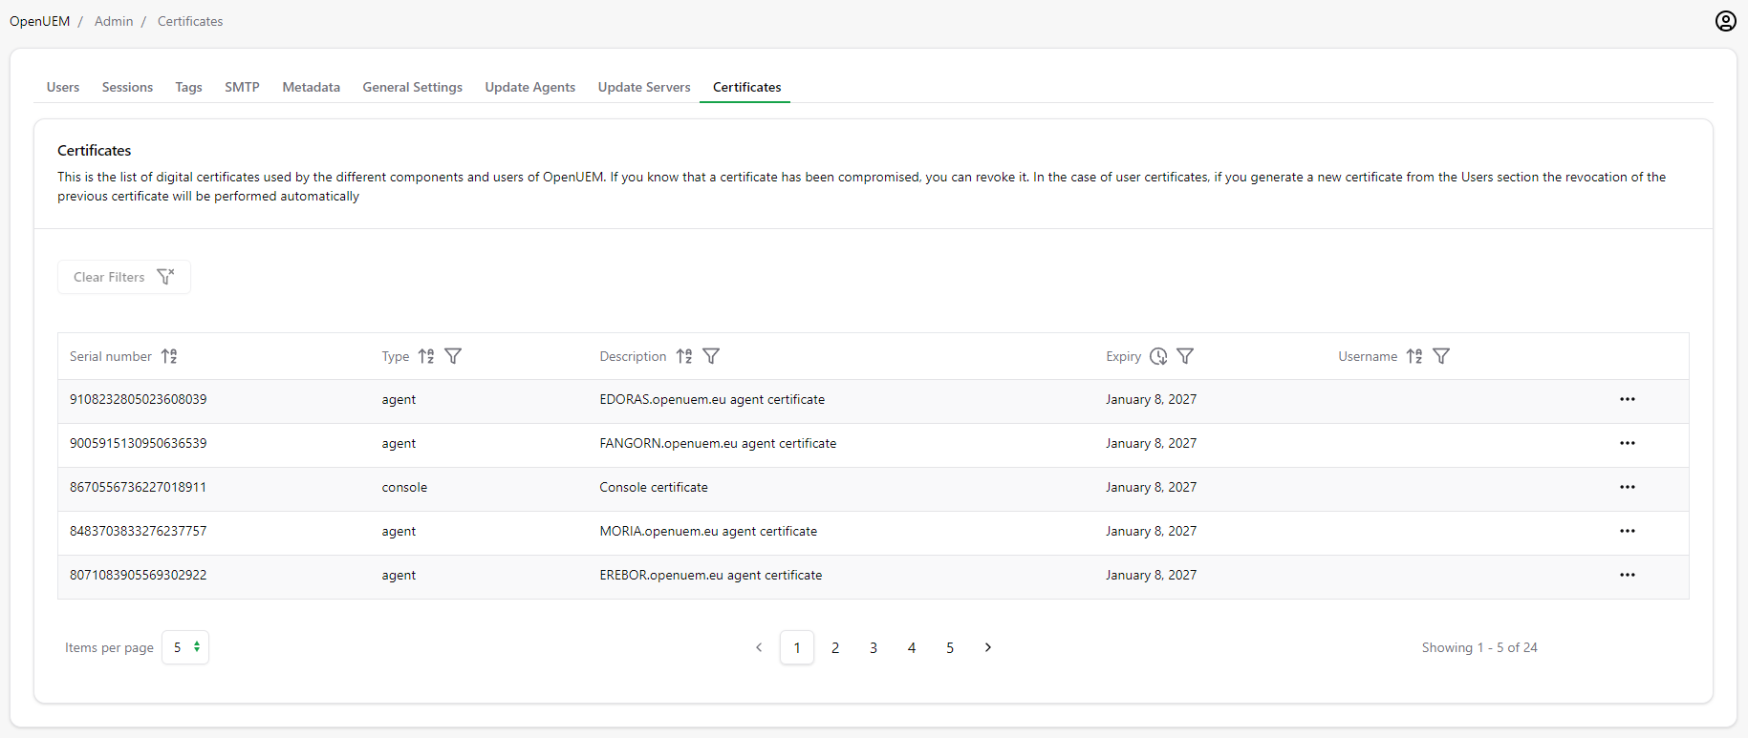This screenshot has width=1748, height=738.
Task: Select serial number 9108232805023608039
Action: 138,399
